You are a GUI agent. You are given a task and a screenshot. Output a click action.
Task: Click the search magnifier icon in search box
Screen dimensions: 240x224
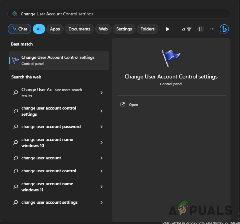(x=15, y=14)
